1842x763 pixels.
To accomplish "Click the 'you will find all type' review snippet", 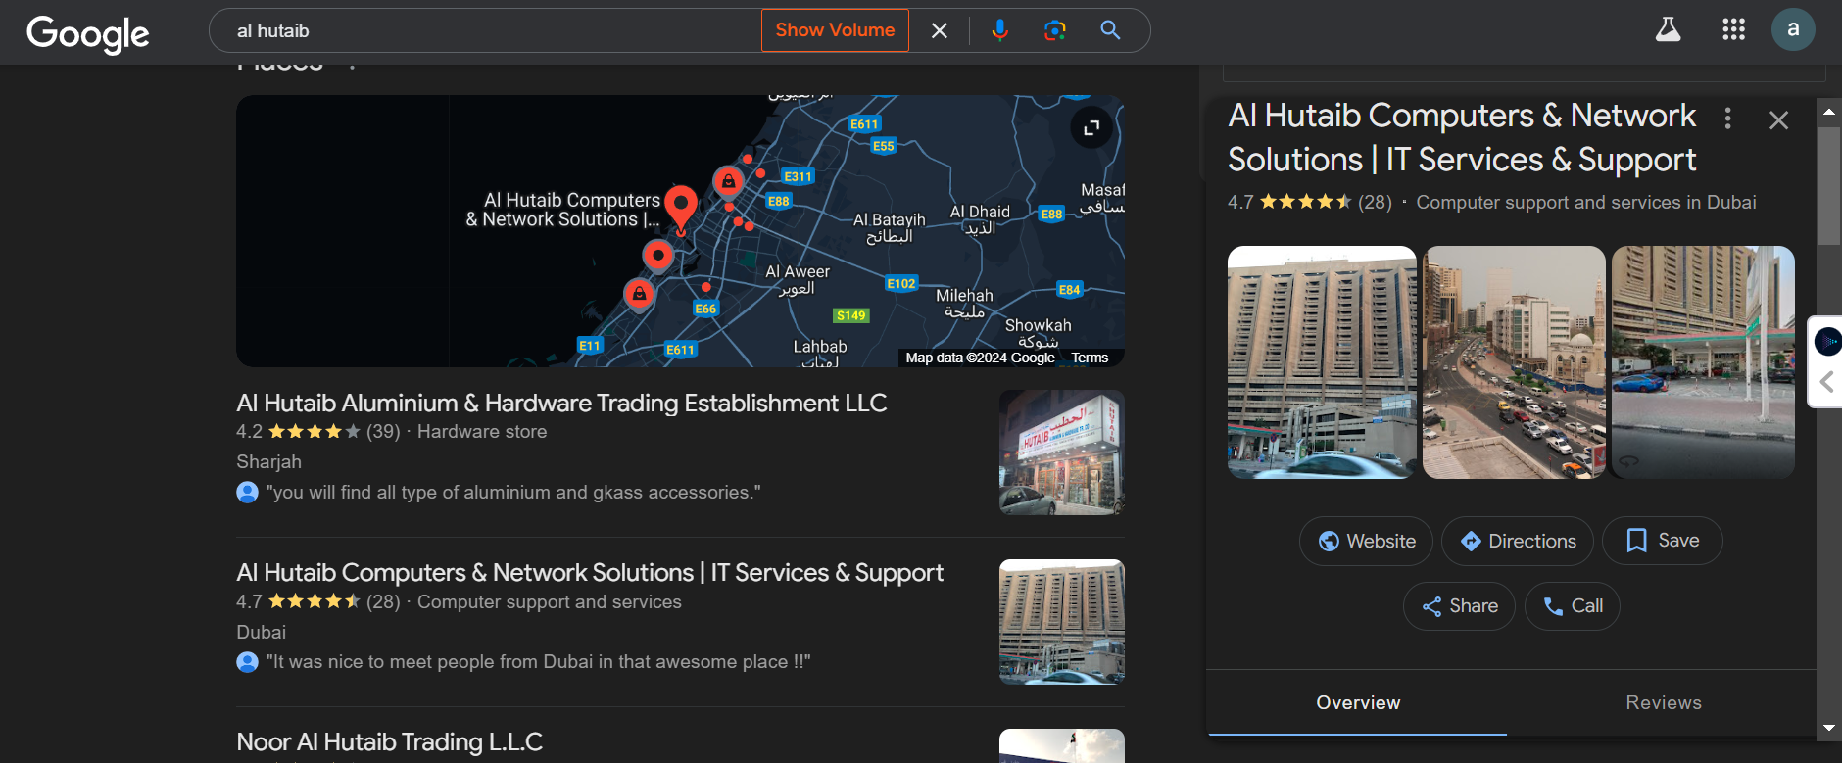I will [513, 493].
